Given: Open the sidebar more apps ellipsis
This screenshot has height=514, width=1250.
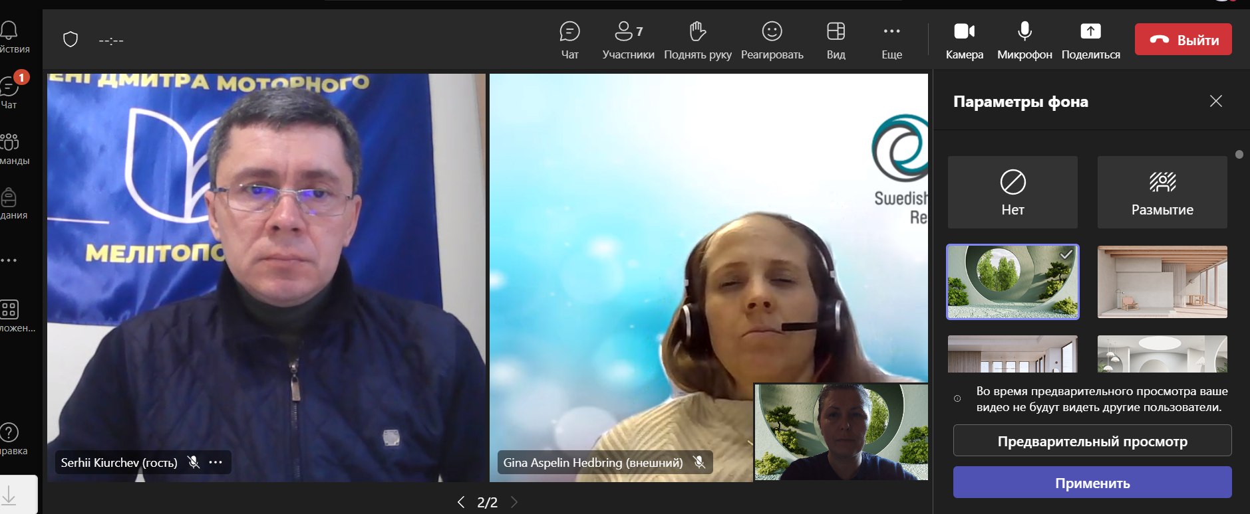Looking at the screenshot, I should [x=9, y=260].
